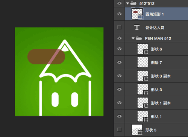Select the 形状 5 layer thumbnail
This screenshot has height=137, width=188.
[x=137, y=130]
